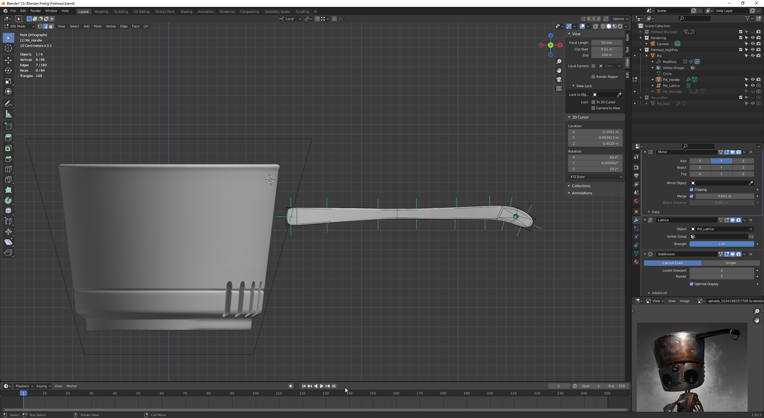Open the Local transform orientation dropdown
Viewport: 764px width, 418px height.
coord(290,19)
